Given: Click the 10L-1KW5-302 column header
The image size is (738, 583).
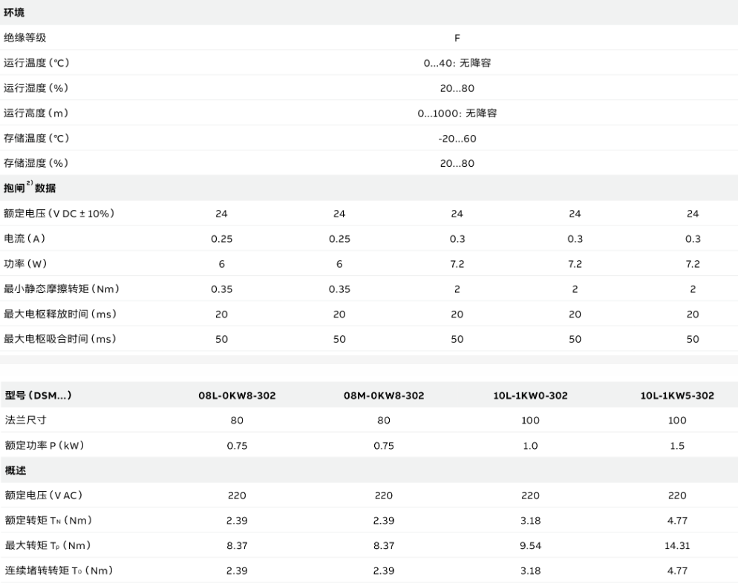Looking at the screenshot, I should tap(677, 395).
